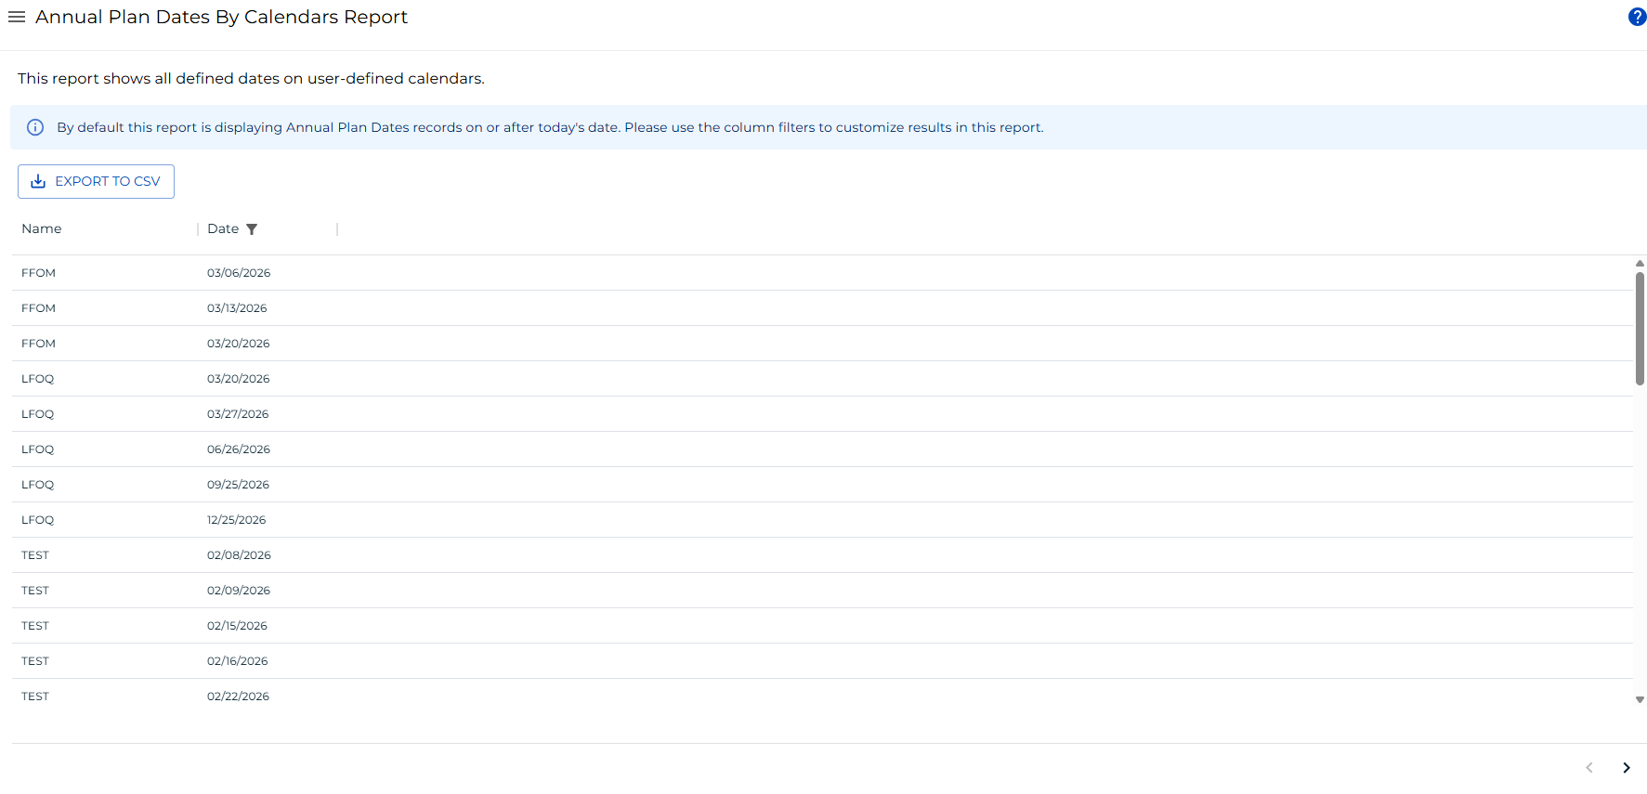Select the LFOQ row dated 12/25/2026
This screenshot has height=794, width=1647.
pos(38,520)
